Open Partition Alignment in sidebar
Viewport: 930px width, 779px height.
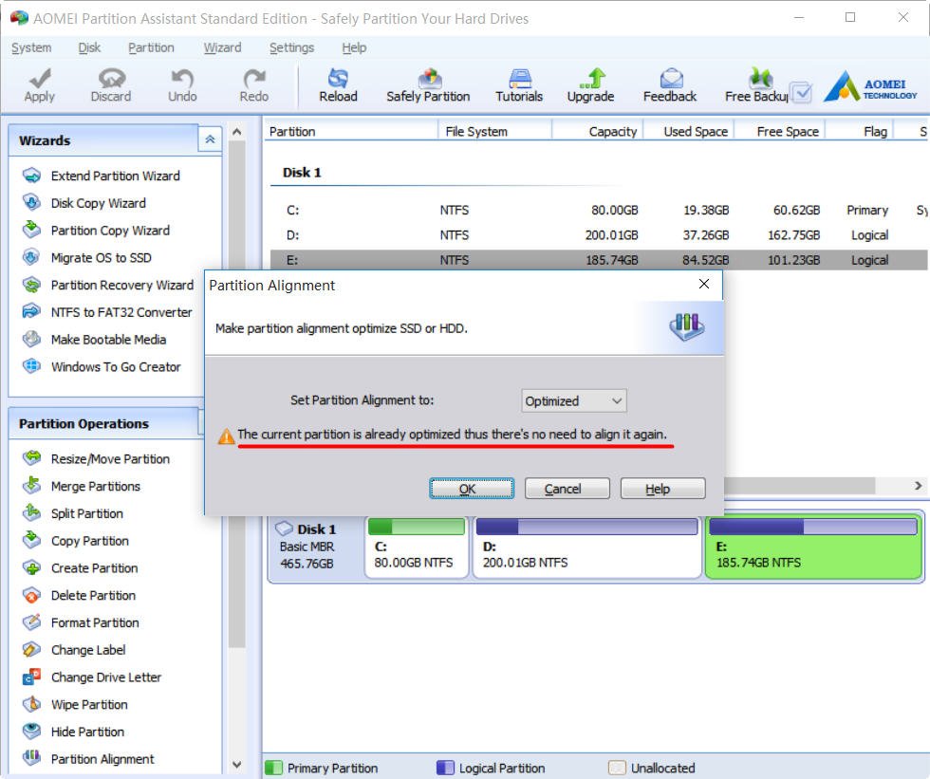click(102, 759)
